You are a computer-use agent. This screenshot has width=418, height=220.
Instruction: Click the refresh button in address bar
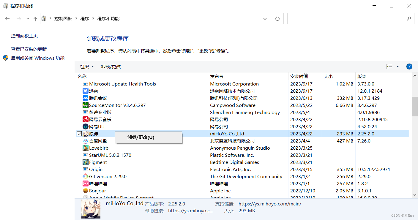click(x=277, y=19)
